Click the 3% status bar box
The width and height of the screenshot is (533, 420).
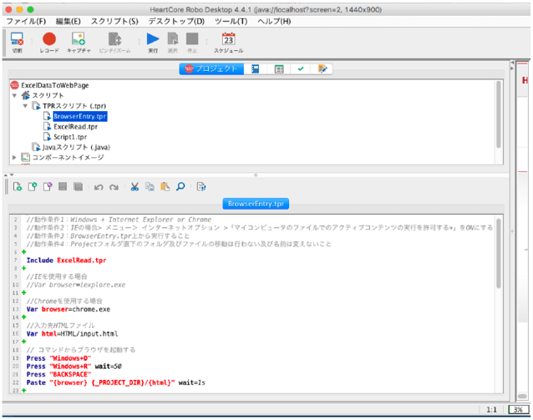(519, 410)
